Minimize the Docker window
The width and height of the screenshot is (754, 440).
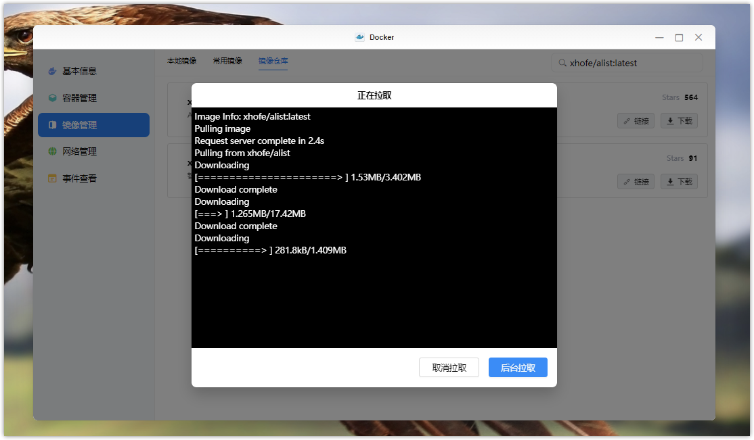[x=659, y=37]
